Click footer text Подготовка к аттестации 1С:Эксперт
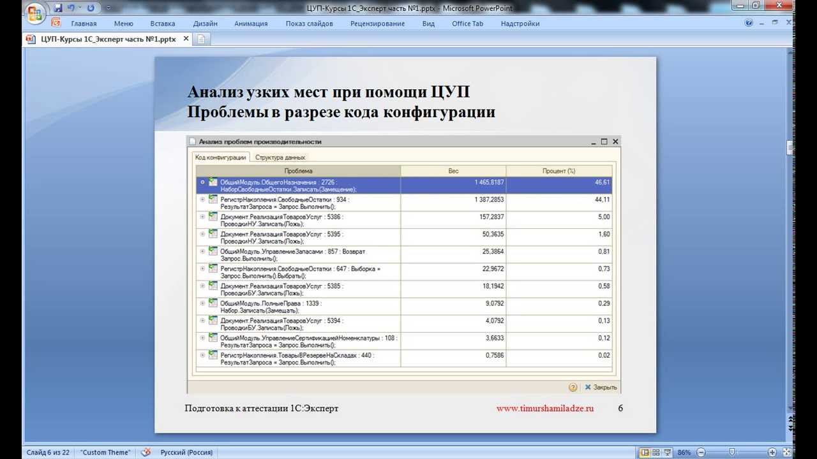 click(262, 408)
